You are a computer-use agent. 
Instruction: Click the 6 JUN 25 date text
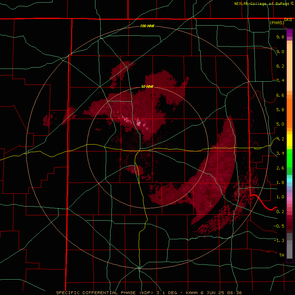point(212,293)
